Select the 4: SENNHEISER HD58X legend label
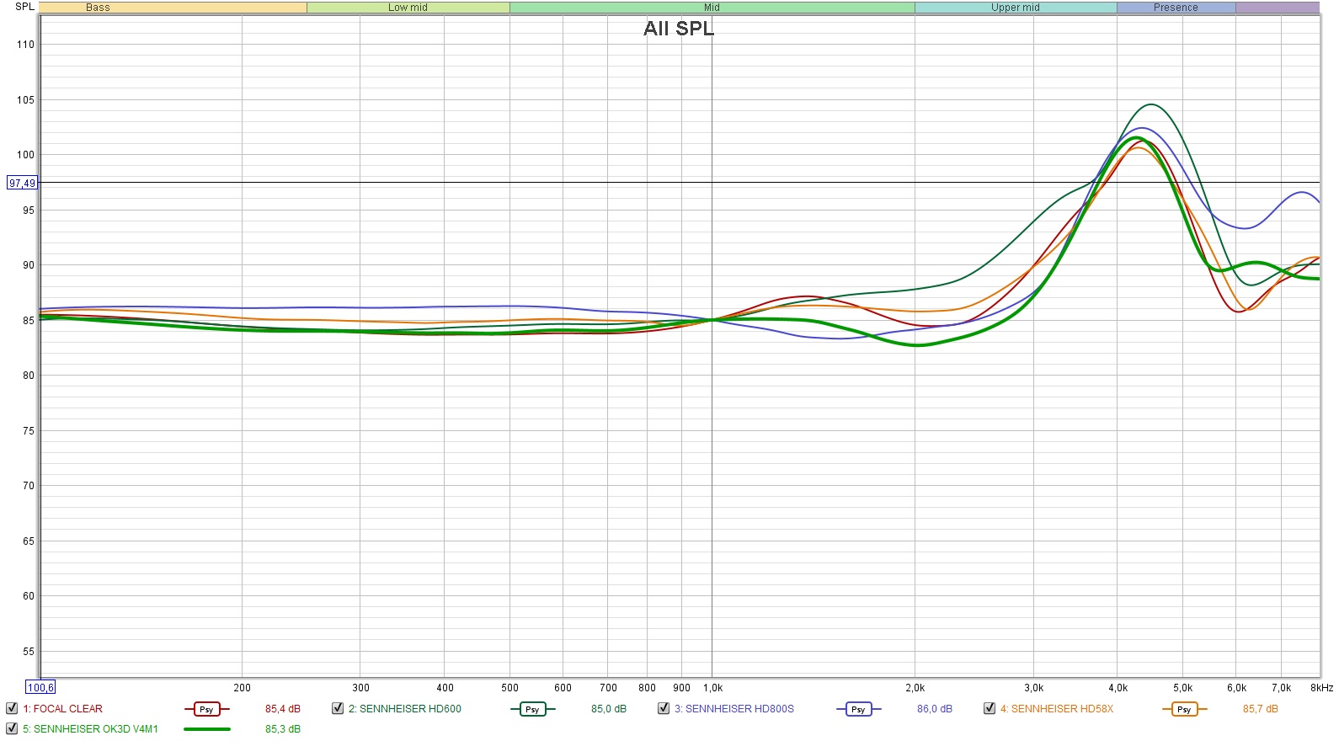The height and width of the screenshot is (741, 1339). coord(1057,709)
